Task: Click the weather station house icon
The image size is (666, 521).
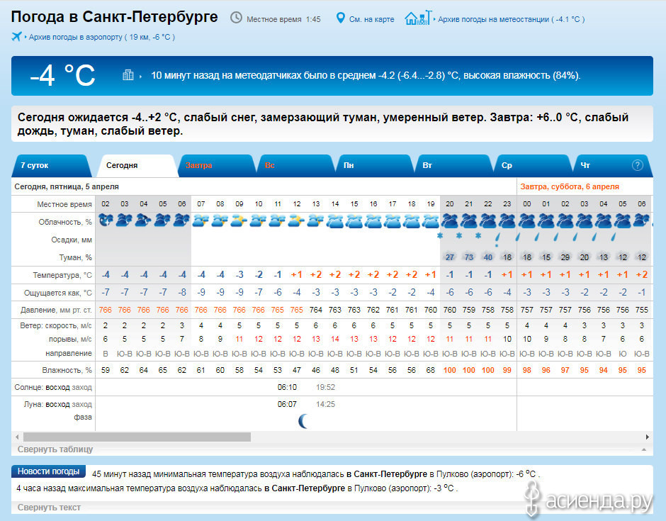Action: [418, 18]
